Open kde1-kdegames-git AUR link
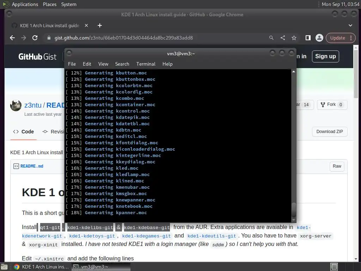Screen dimensions: 361x271 pos(146,236)
